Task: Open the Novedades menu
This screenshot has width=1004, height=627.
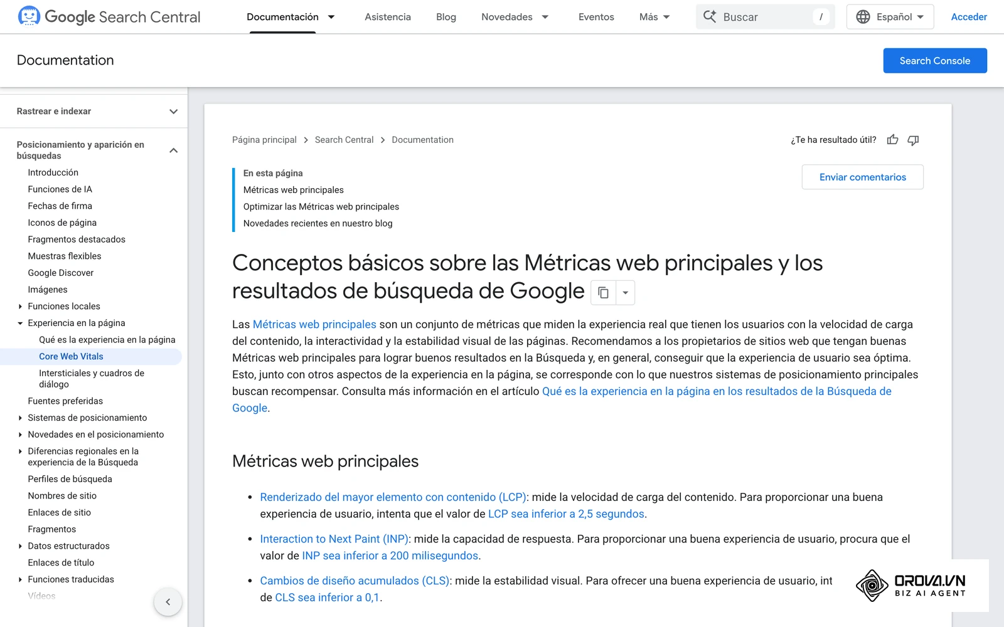Action: pyautogui.click(x=515, y=17)
